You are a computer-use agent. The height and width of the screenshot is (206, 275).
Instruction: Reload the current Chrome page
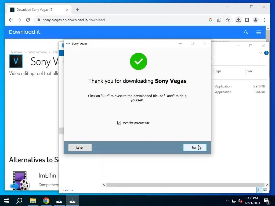pyautogui.click(x=28, y=20)
